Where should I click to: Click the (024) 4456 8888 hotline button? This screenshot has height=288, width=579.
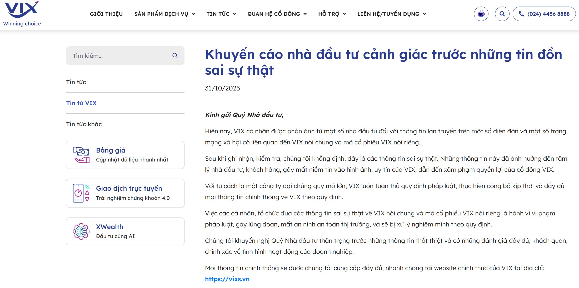pos(543,14)
